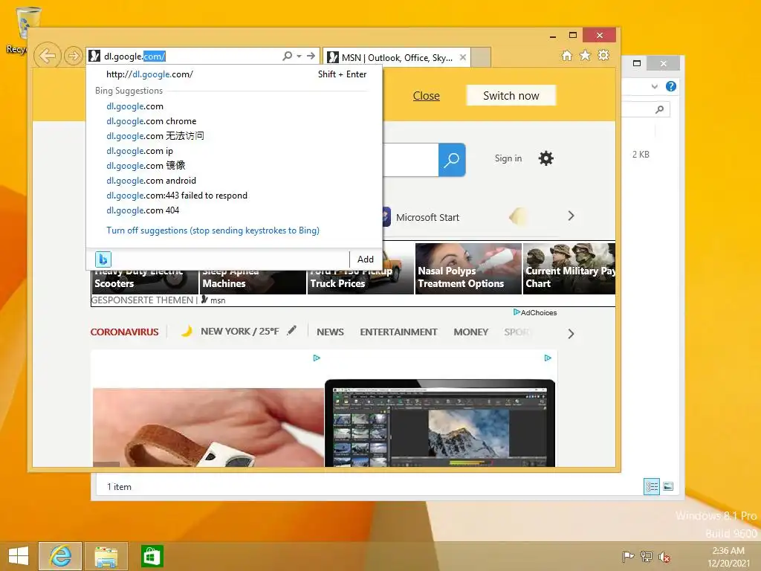Choose the 'dl.google.com ip' suggestion
The width and height of the screenshot is (761, 571).
point(140,151)
